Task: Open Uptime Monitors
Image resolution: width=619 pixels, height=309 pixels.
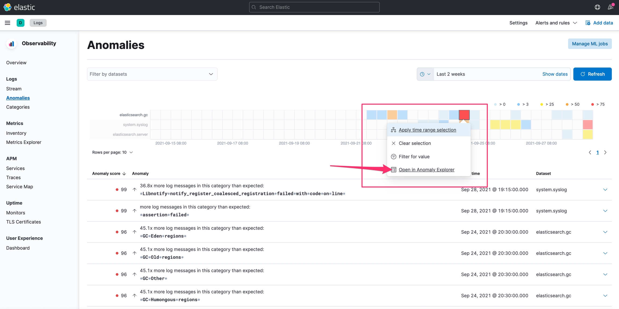Action: coord(16,213)
